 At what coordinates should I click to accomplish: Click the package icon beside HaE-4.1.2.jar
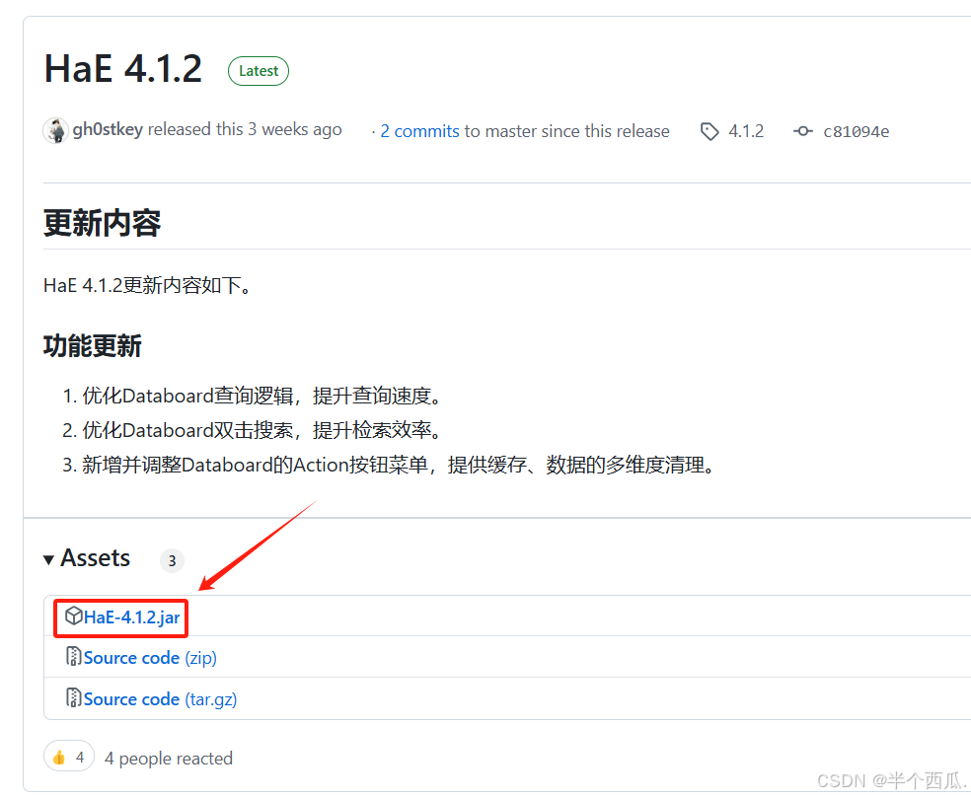[x=74, y=616]
